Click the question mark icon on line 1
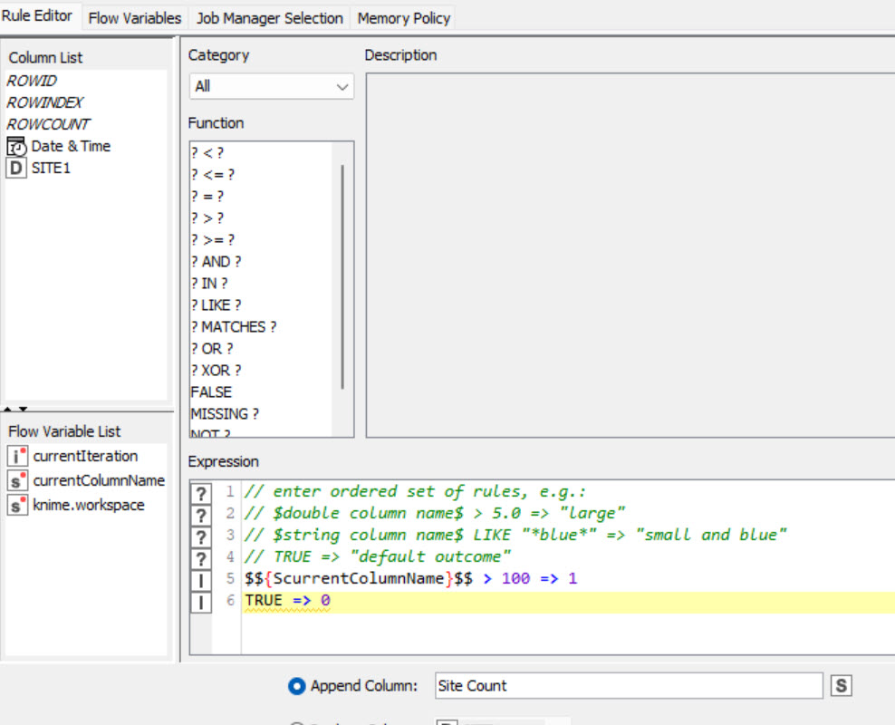895x725 pixels. click(201, 492)
